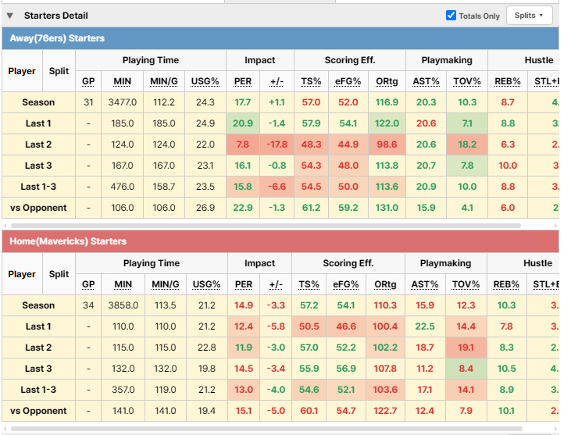
Task: Click AST% column header in 76ers table
Action: [426, 81]
